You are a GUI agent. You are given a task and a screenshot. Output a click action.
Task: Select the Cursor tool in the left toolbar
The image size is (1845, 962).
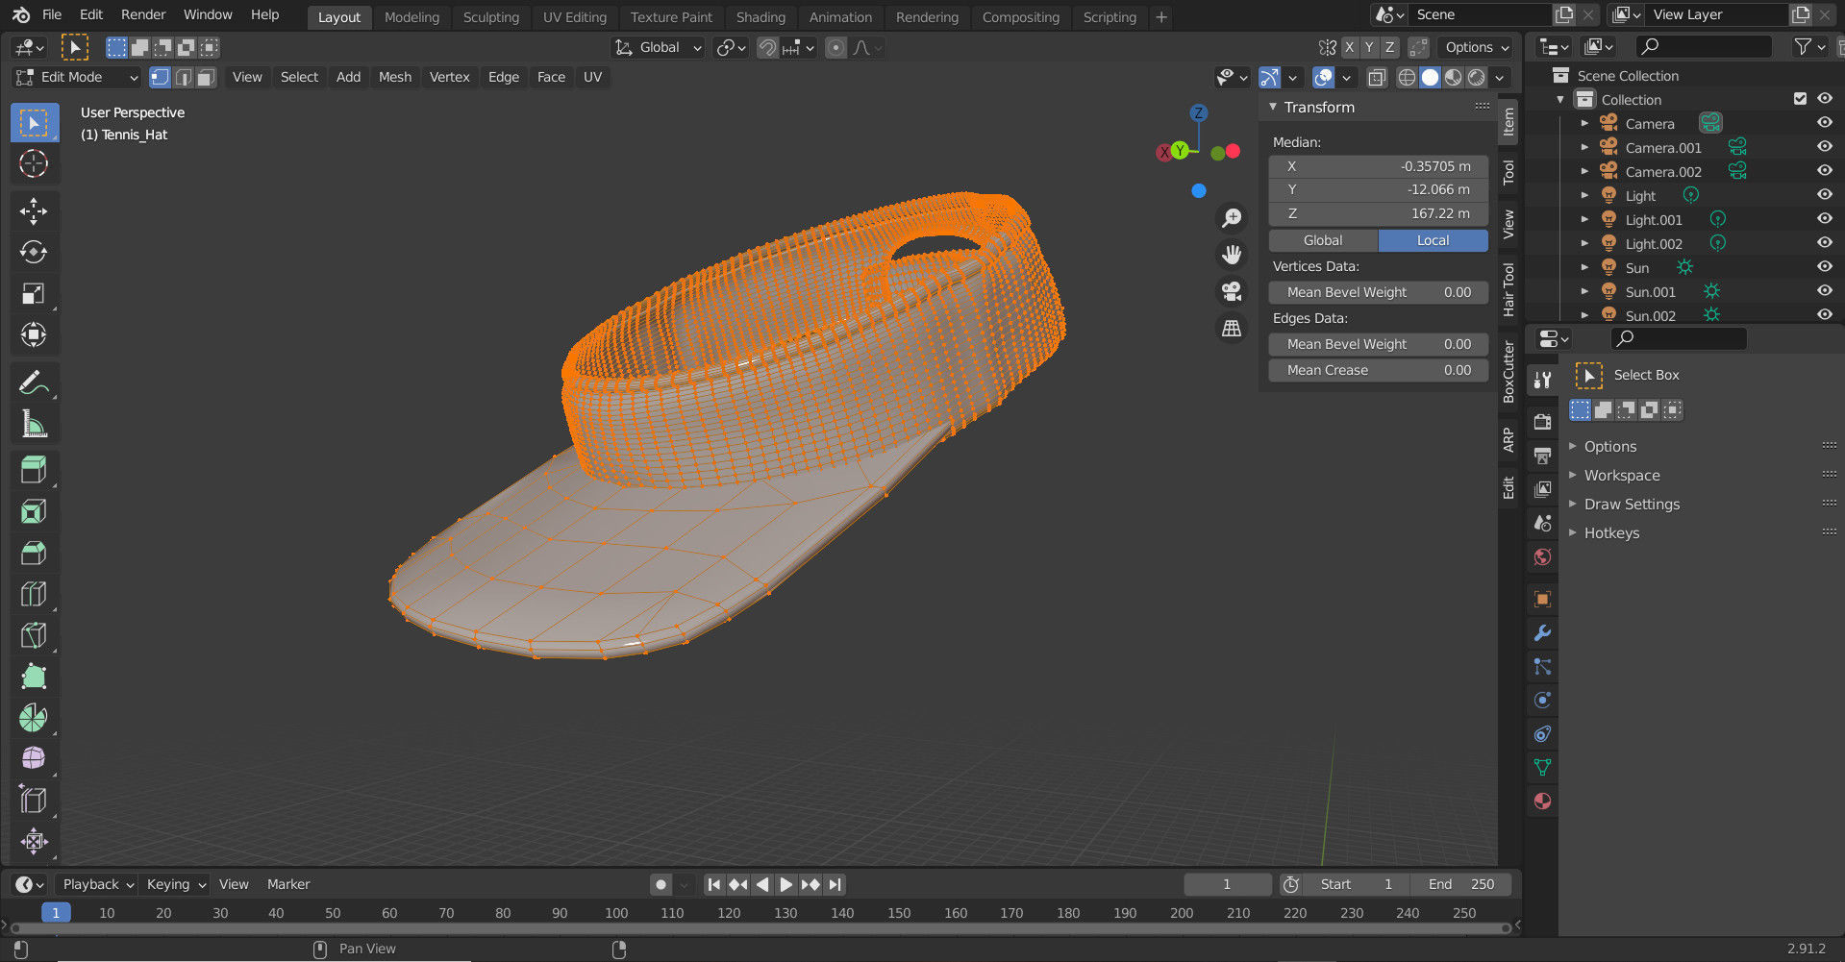pos(34,163)
